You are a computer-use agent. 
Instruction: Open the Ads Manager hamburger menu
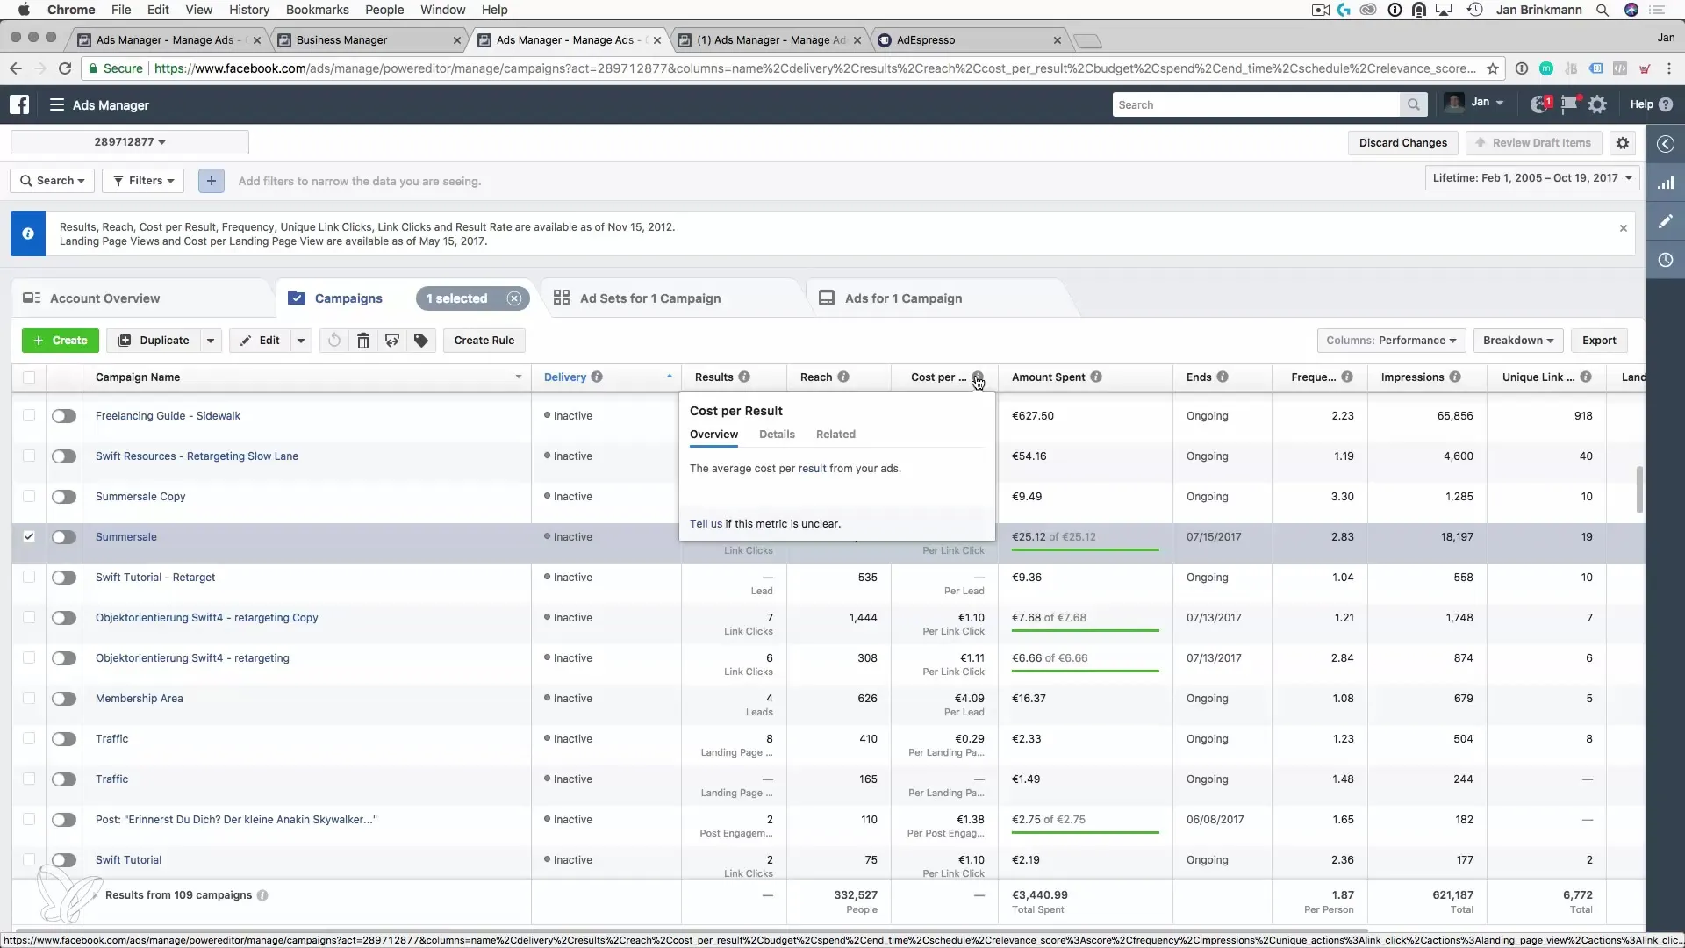coord(57,104)
